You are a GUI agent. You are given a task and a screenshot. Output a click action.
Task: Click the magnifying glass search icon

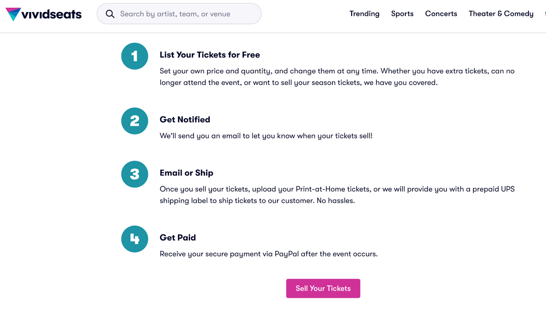[110, 14]
